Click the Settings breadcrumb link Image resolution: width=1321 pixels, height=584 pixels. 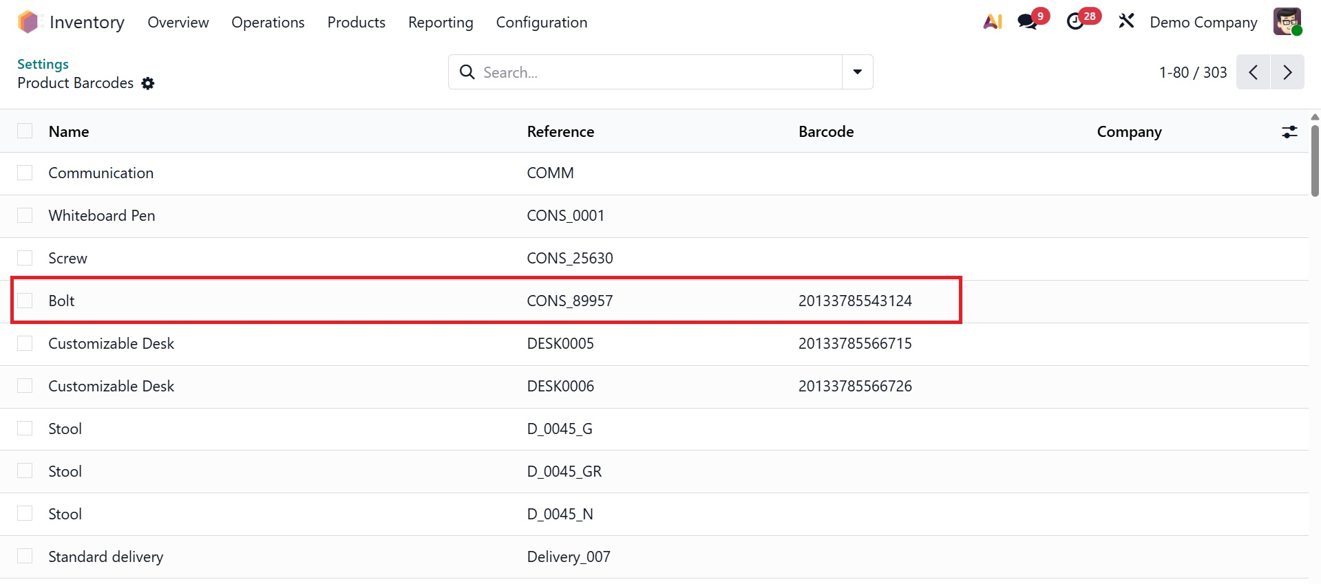click(x=43, y=64)
